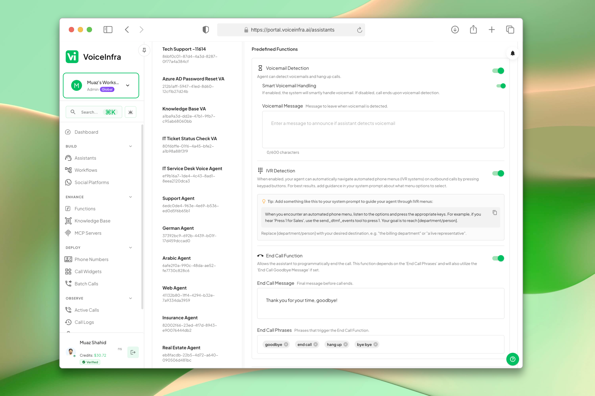The height and width of the screenshot is (396, 595).
Task: Click the IVR Detection keypad icon
Action: [260, 170]
